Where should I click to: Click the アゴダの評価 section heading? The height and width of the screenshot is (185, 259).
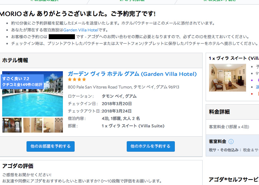[18, 166]
